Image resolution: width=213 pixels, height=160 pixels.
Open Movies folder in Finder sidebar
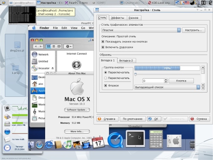point(38,105)
